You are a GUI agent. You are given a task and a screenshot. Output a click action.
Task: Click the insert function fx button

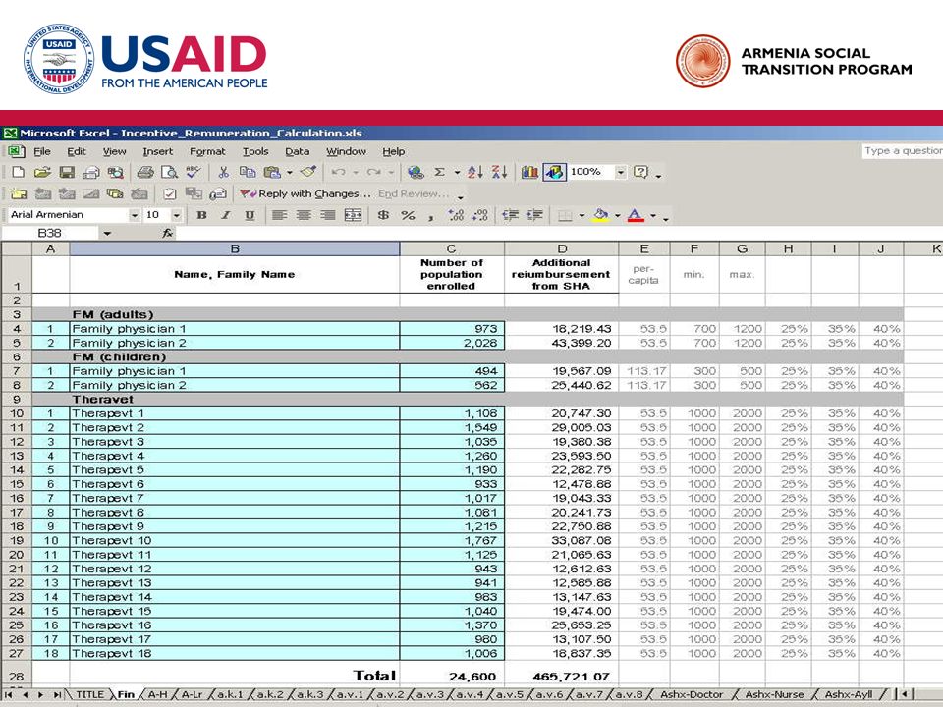168,234
